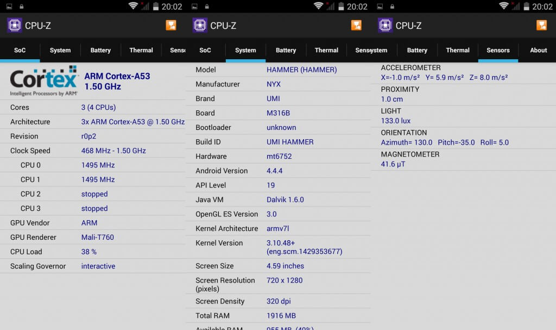Tap the CPU 0 row showing 1495 MHz
The image size is (556, 330).
[92, 165]
